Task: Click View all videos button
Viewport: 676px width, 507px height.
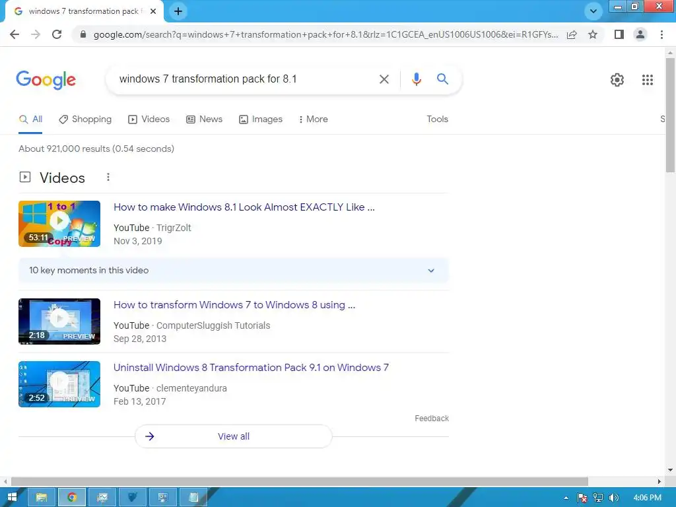Action: (233, 436)
